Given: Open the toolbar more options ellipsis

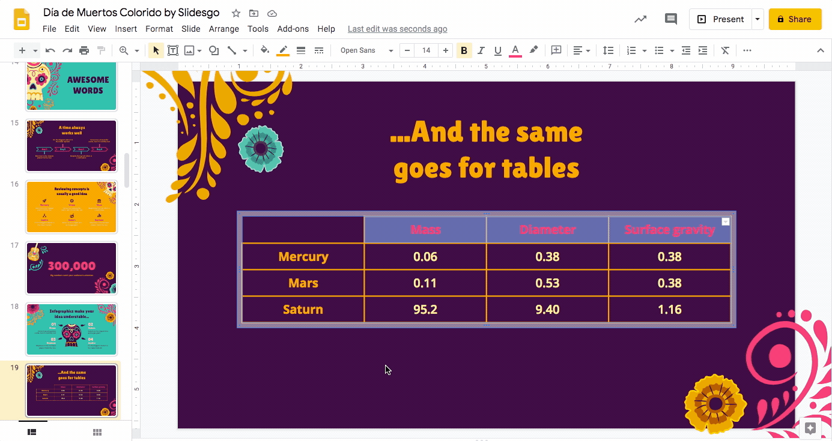Looking at the screenshot, I should [x=747, y=50].
